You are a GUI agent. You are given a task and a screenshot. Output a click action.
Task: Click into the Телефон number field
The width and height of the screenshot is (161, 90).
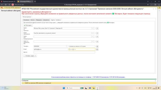(x=50, y=46)
